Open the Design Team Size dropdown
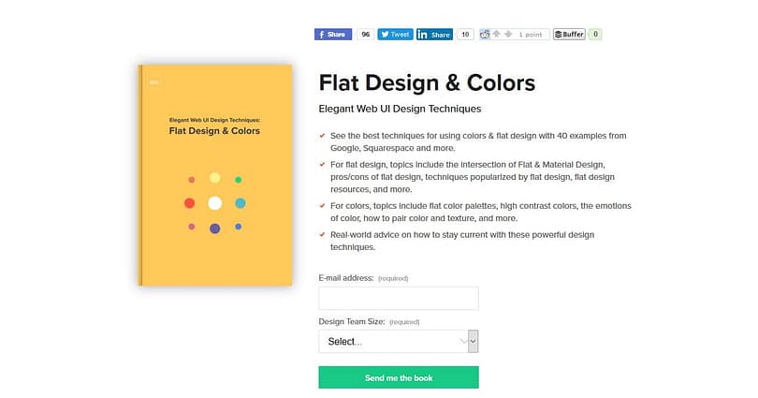Image resolution: width=758 pixels, height=398 pixels. [393, 341]
